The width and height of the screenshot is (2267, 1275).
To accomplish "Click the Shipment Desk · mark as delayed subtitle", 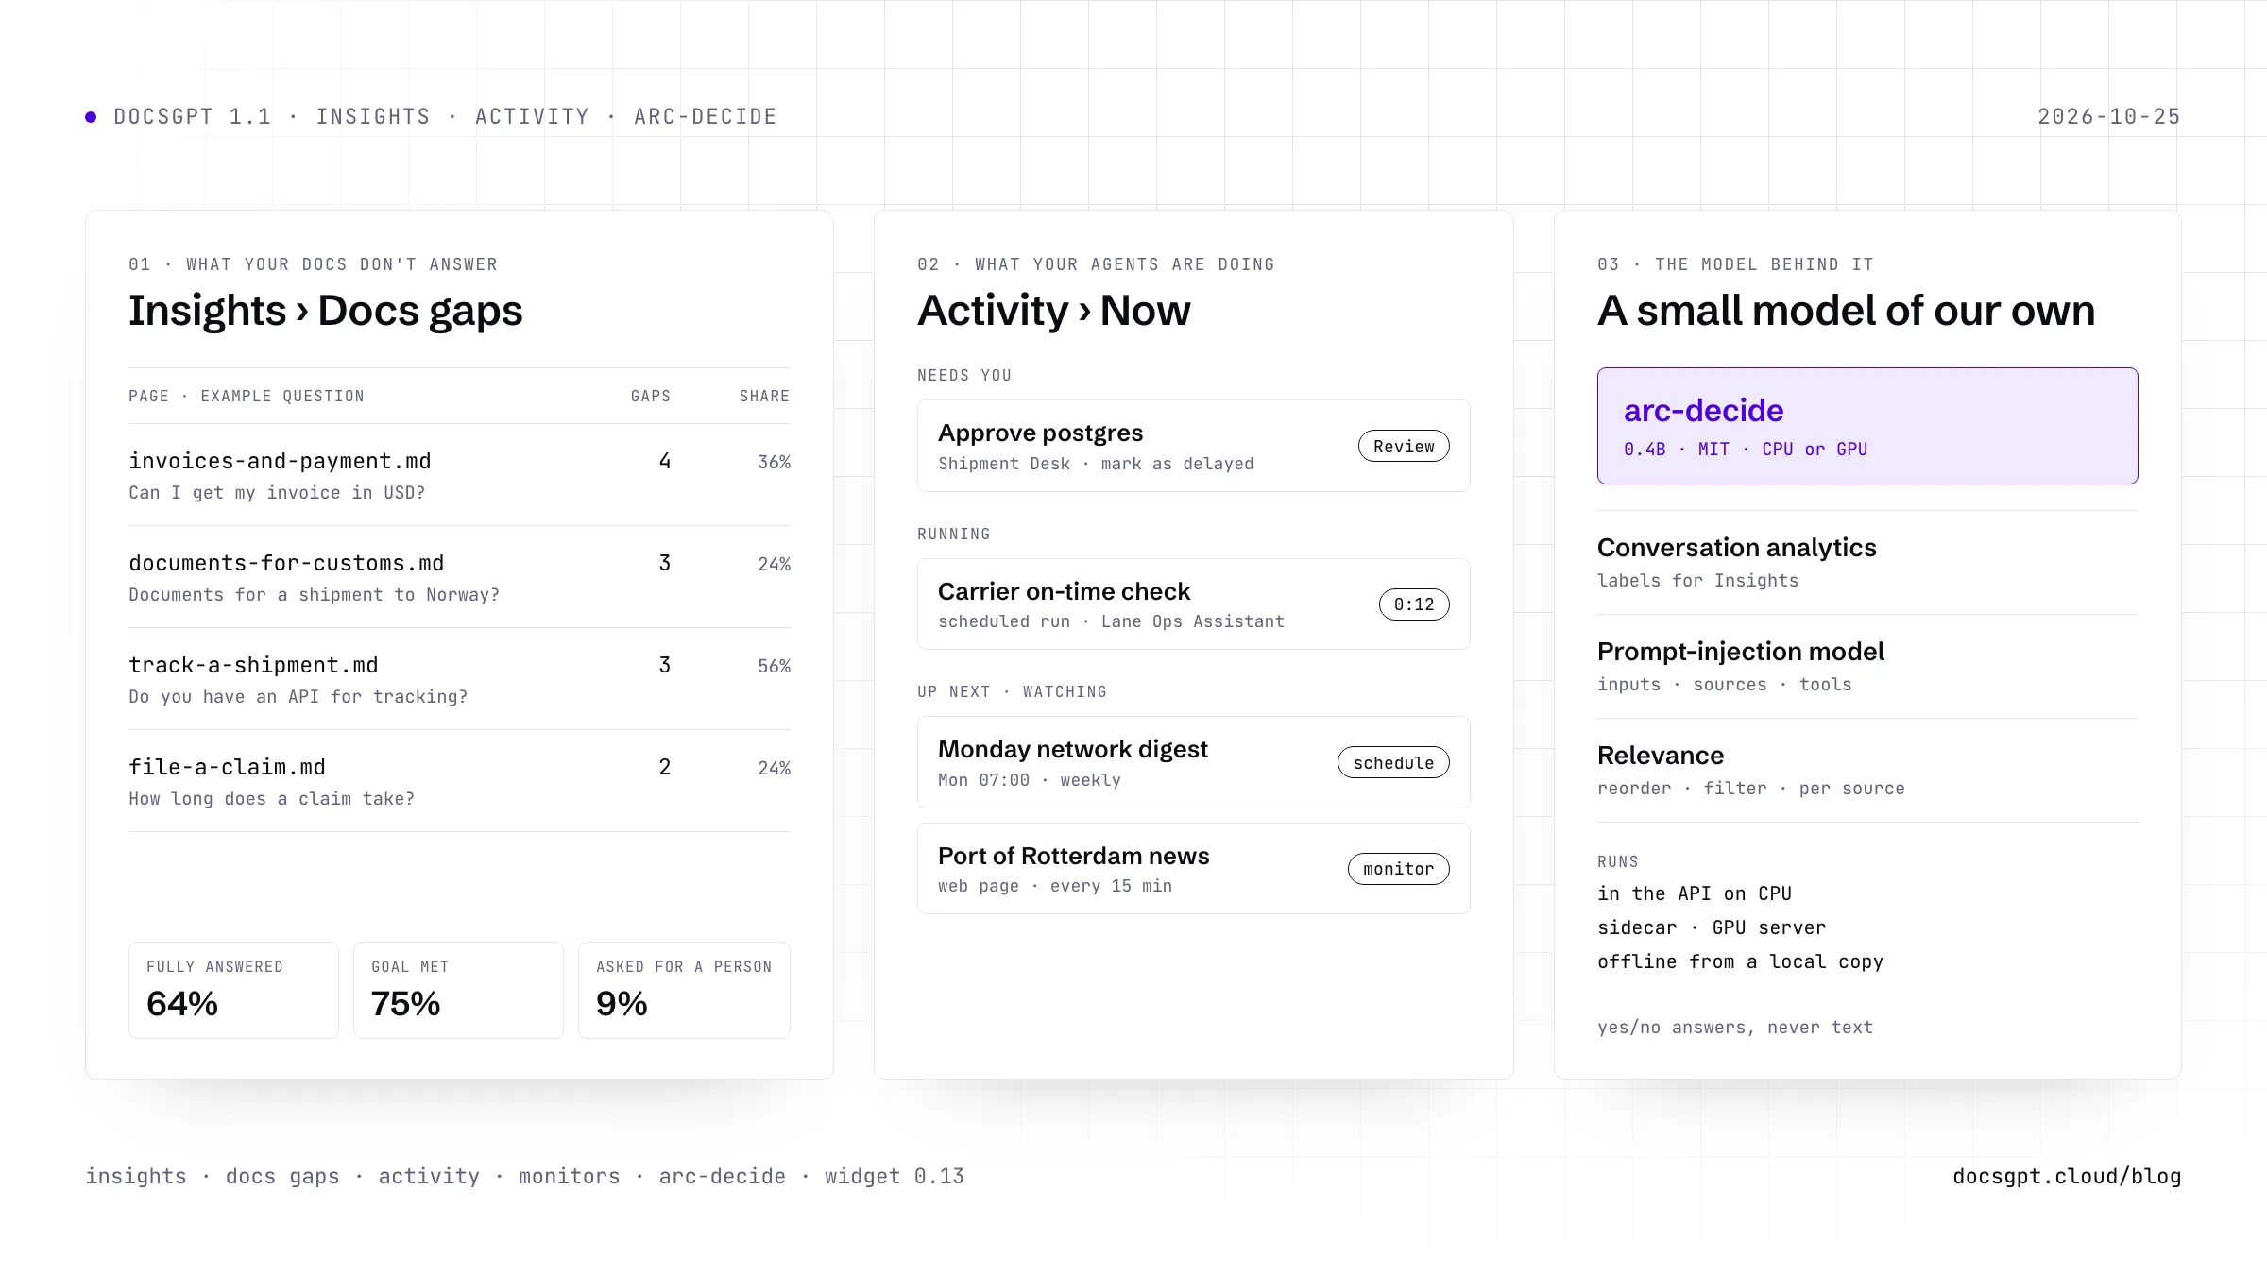I will 1096,464.
